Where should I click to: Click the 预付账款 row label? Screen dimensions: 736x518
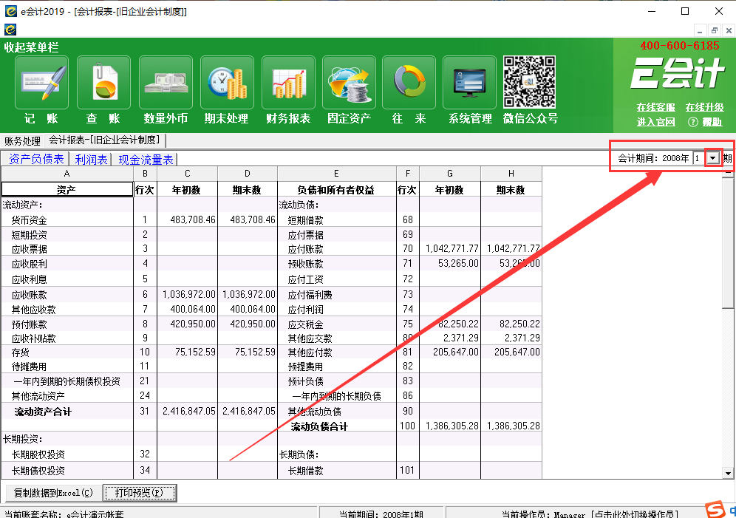29,324
